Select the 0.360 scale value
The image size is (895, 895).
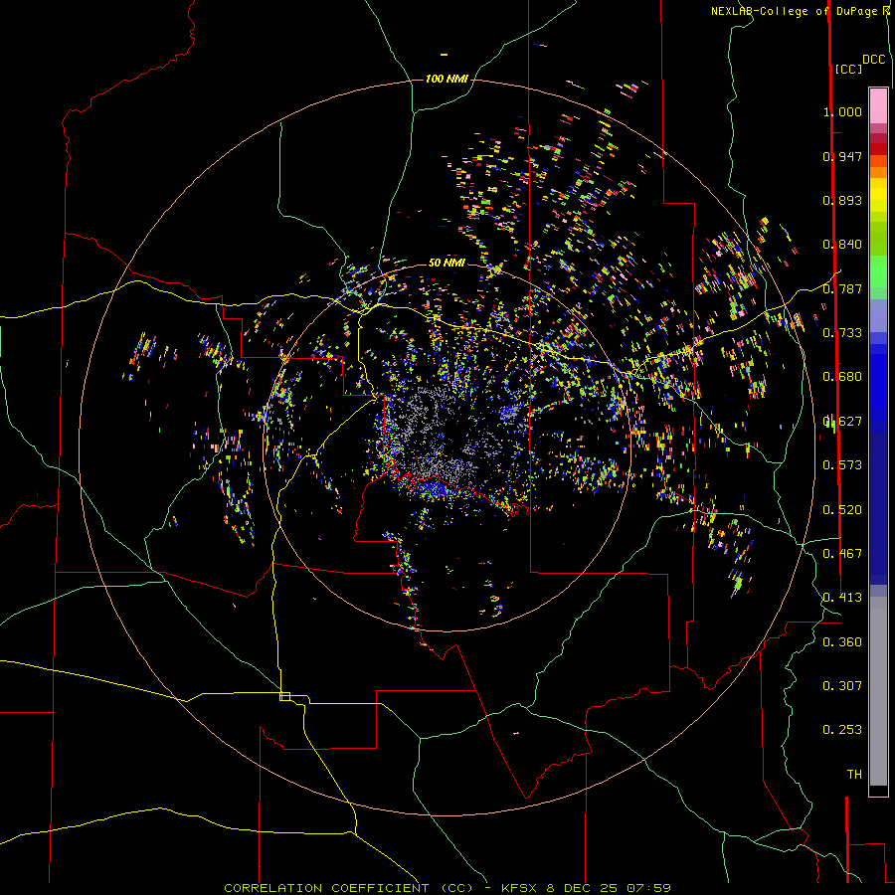point(842,642)
